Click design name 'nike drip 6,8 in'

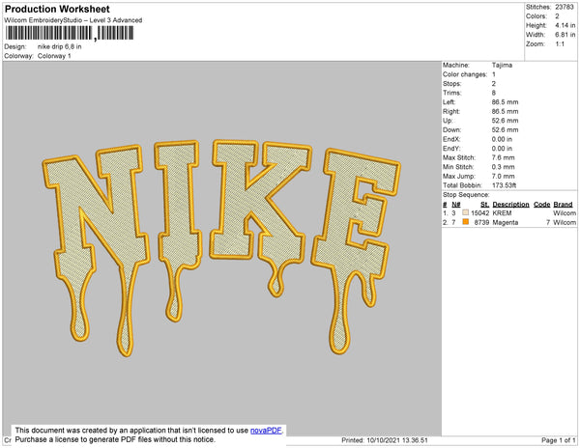click(60, 47)
